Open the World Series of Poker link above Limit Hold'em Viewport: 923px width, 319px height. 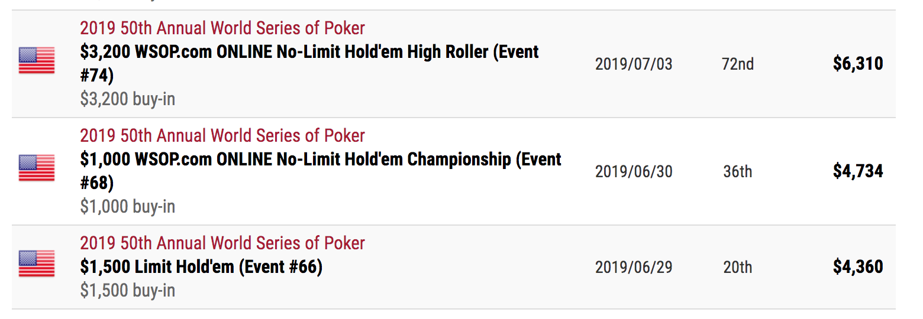222,243
